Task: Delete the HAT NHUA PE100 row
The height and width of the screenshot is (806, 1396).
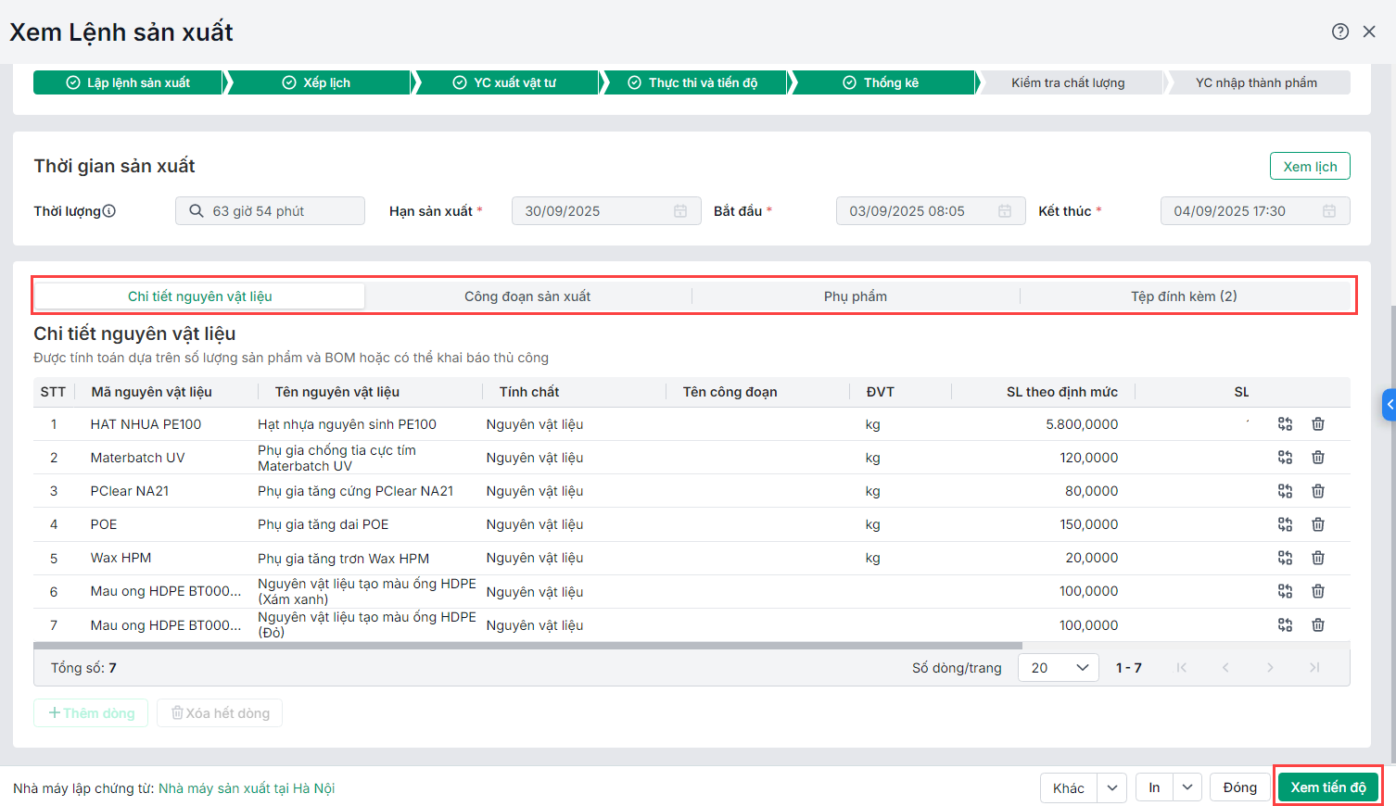Action: click(x=1318, y=424)
